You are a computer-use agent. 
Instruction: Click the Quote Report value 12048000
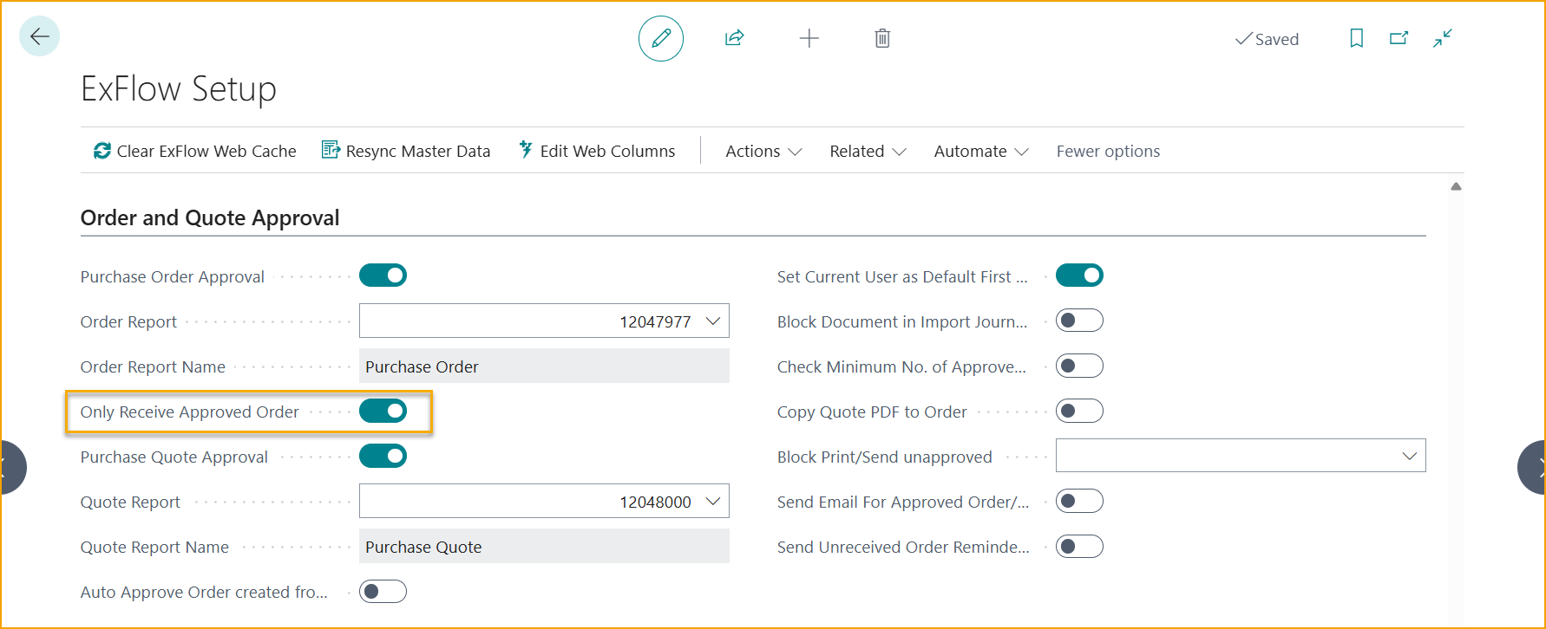(655, 502)
